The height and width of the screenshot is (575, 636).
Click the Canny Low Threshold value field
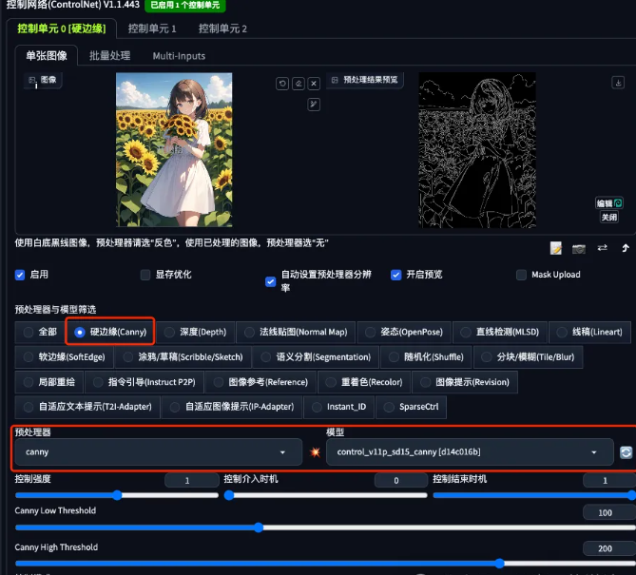tap(609, 512)
